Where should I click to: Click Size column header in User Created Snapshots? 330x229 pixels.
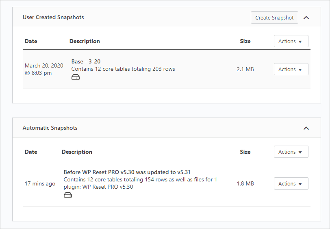click(x=245, y=41)
